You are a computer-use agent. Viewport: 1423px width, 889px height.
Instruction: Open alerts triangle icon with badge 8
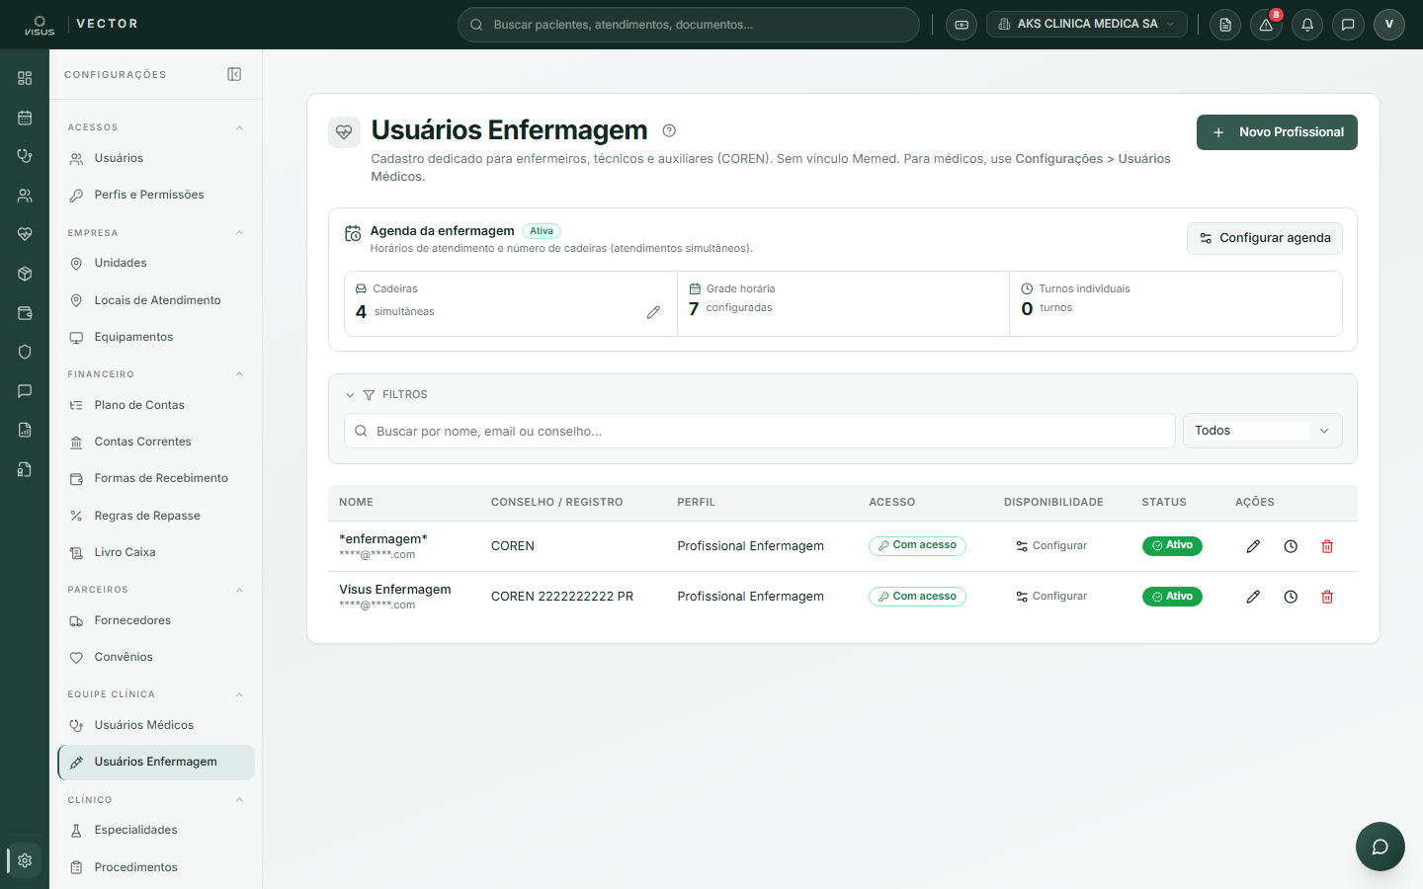pos(1266,25)
